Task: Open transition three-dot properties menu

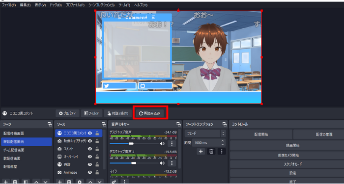Action: (x=222, y=151)
